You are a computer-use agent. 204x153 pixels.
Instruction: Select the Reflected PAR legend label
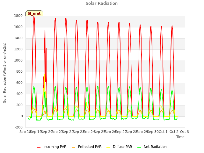(x=90, y=147)
